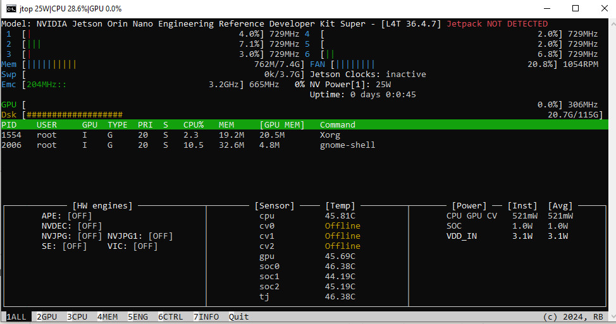
Task: Click the [GPU MEM] column header
Action: tap(281, 124)
